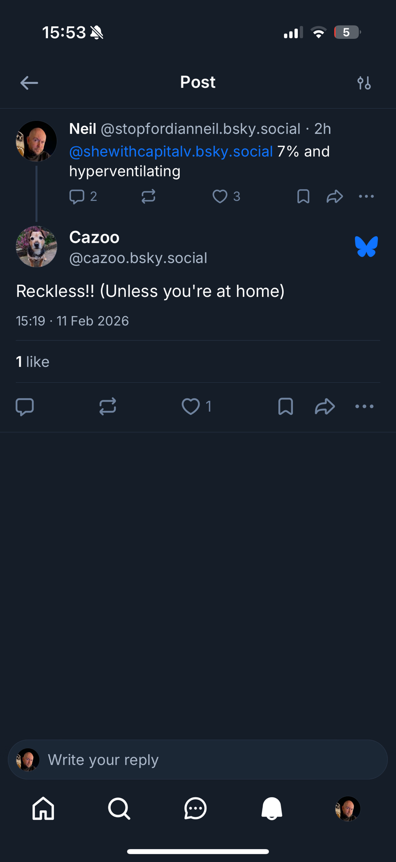Share Cazoo's post
This screenshot has height=862, width=396.
pyautogui.click(x=325, y=406)
